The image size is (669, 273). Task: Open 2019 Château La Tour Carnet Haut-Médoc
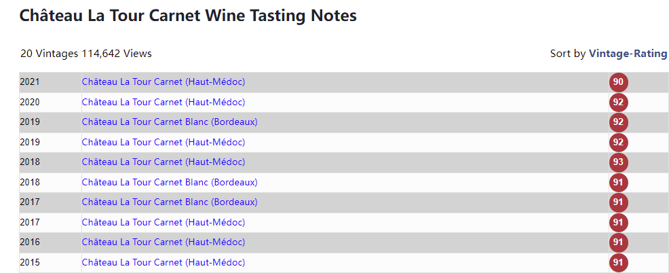tap(164, 142)
